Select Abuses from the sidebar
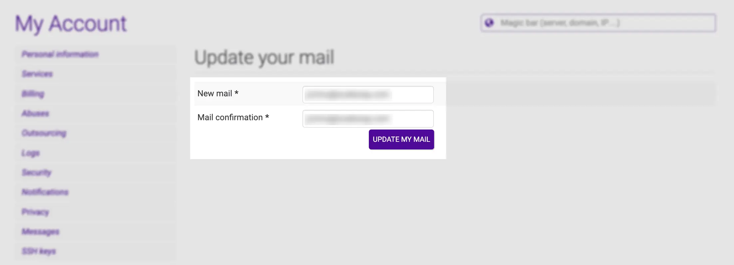734x265 pixels. tap(35, 113)
